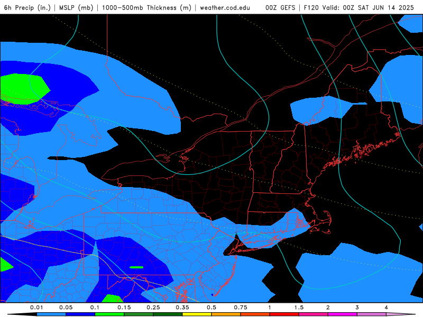Click the '4' legend value
423x317 pixels.
pyautogui.click(x=387, y=307)
